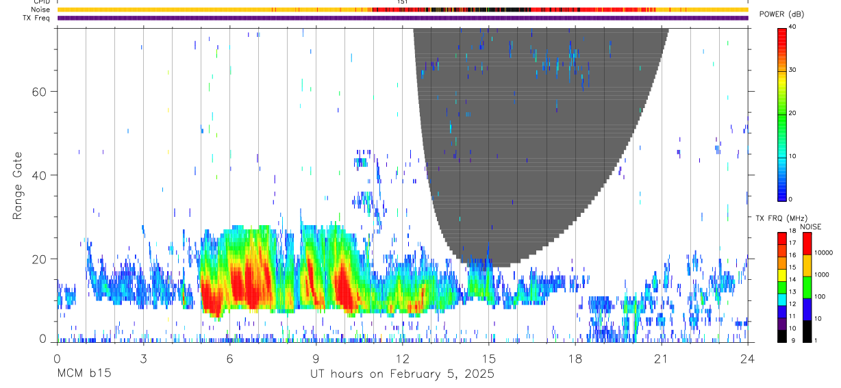
Task: Click the "MCM b15" radar beam label
Action: pyautogui.click(x=84, y=374)
